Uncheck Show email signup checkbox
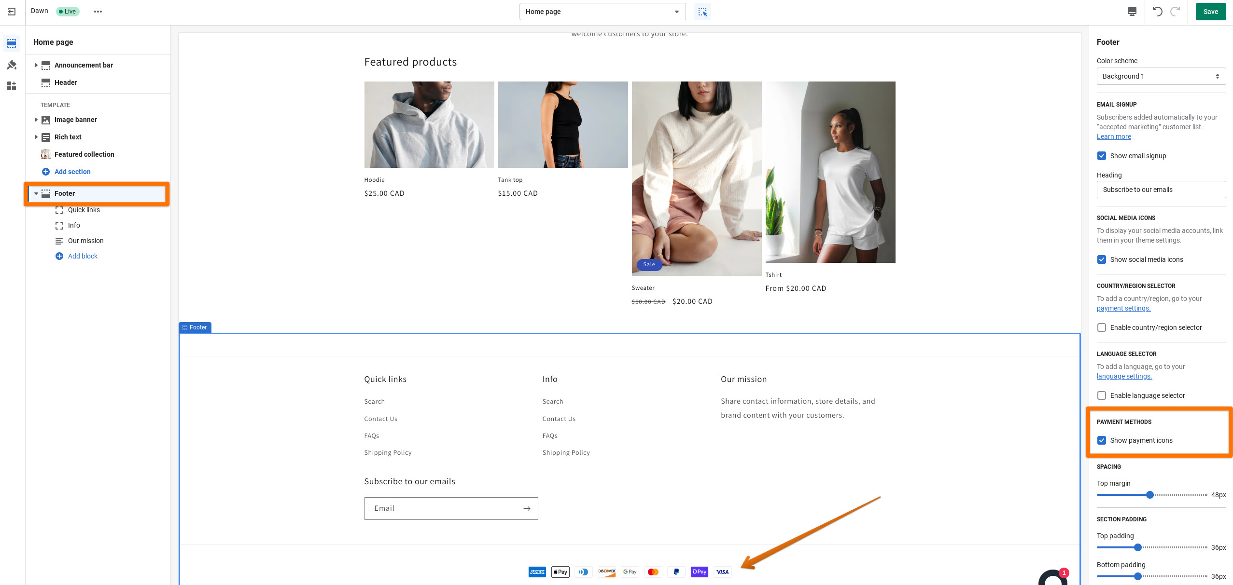 (1102, 156)
